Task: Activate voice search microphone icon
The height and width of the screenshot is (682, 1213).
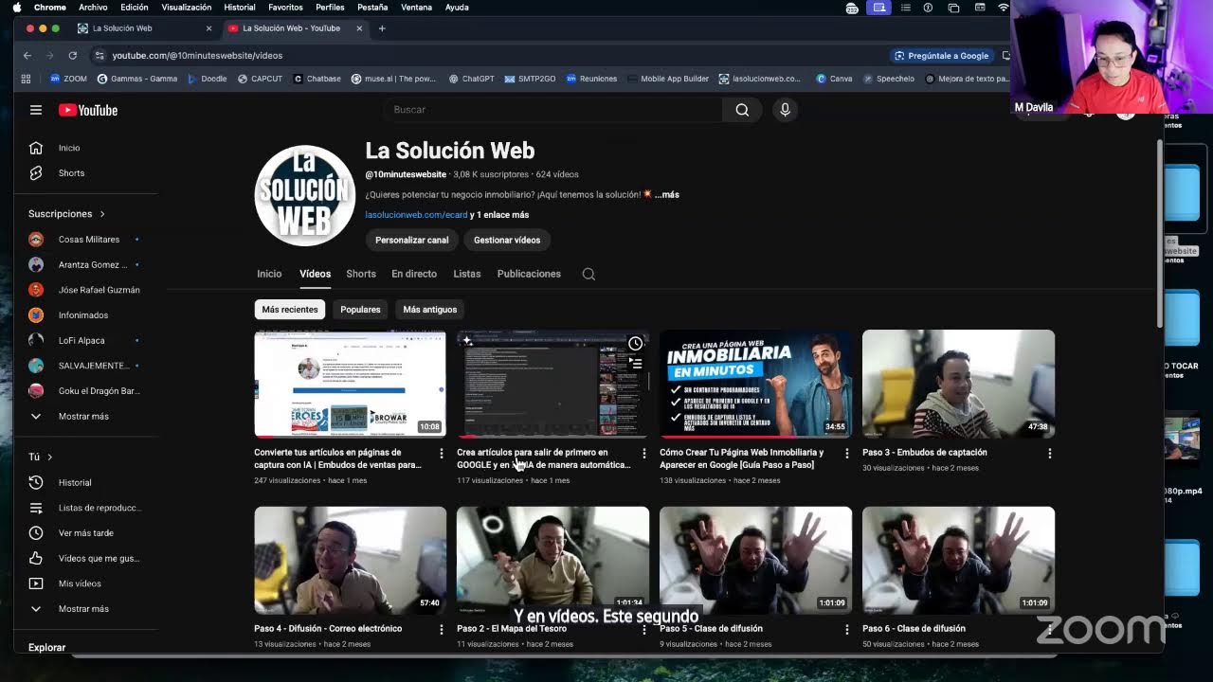Action: point(785,110)
